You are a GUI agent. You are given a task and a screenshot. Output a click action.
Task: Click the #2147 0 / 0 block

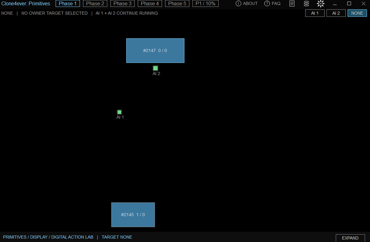point(155,51)
